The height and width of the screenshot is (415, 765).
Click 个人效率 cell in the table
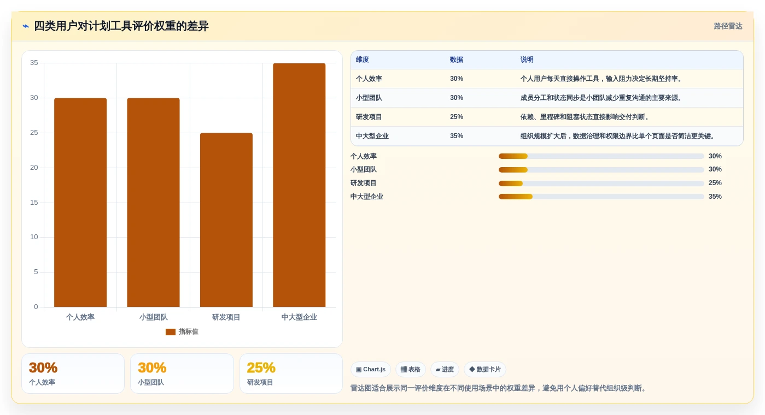[x=369, y=79]
